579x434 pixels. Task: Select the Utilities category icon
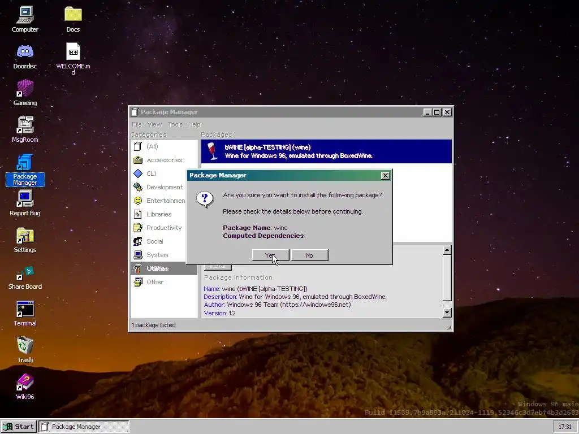(x=138, y=268)
